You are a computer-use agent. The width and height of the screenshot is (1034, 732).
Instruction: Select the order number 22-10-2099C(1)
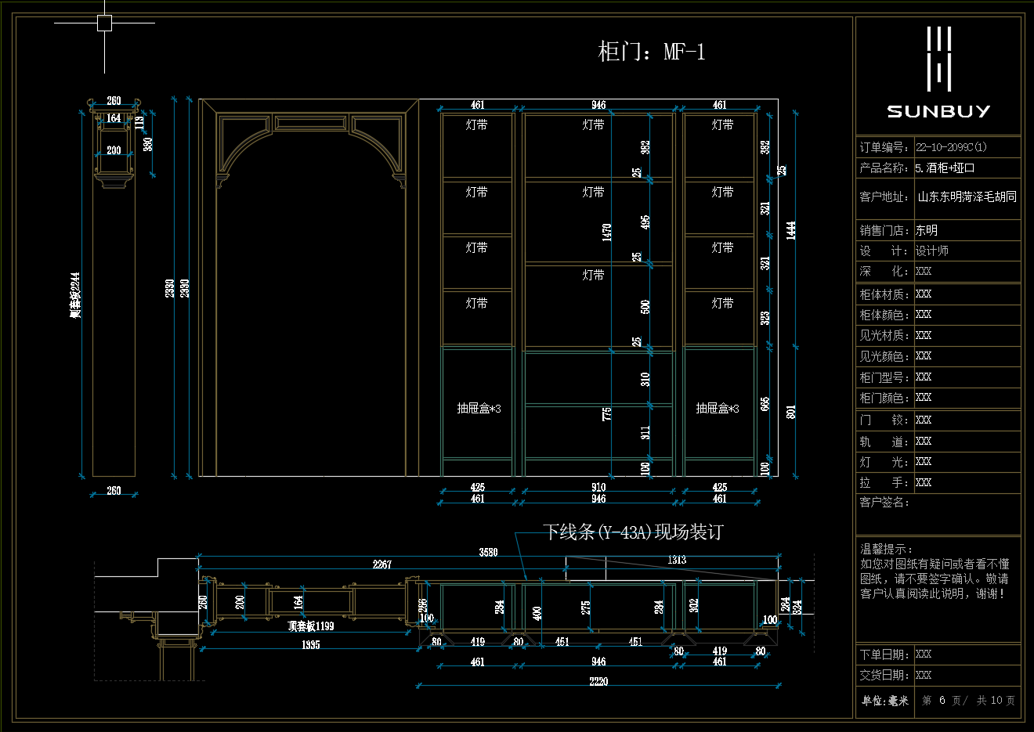[x=951, y=147]
